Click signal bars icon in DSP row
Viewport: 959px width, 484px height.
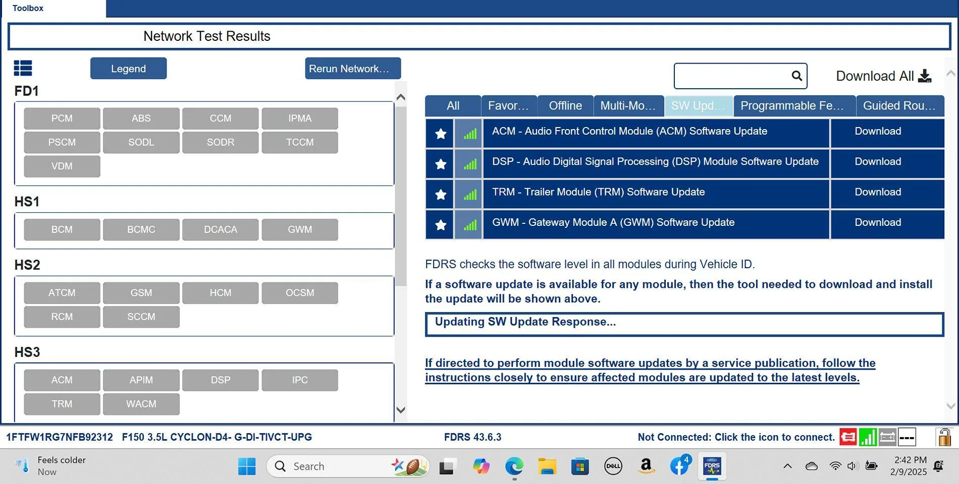click(469, 164)
